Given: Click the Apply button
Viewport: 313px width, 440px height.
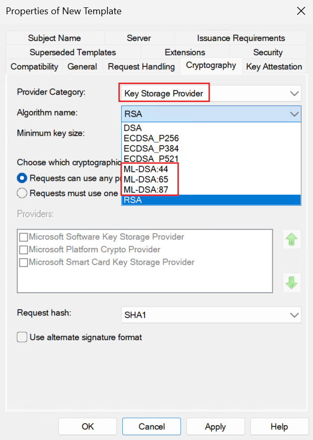Looking at the screenshot, I should (x=216, y=426).
